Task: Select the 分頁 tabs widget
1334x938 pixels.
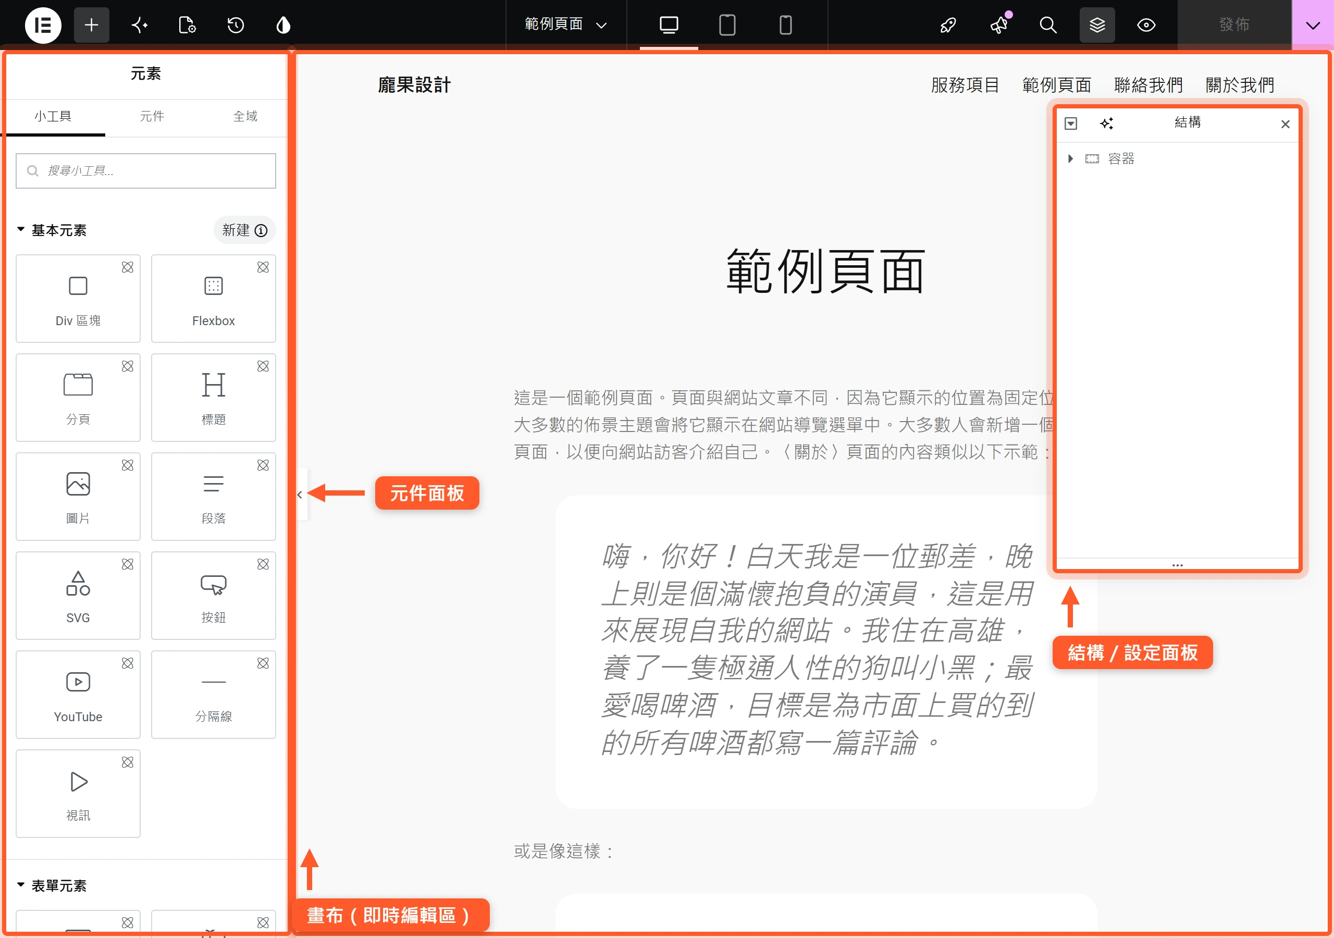Action: [78, 398]
